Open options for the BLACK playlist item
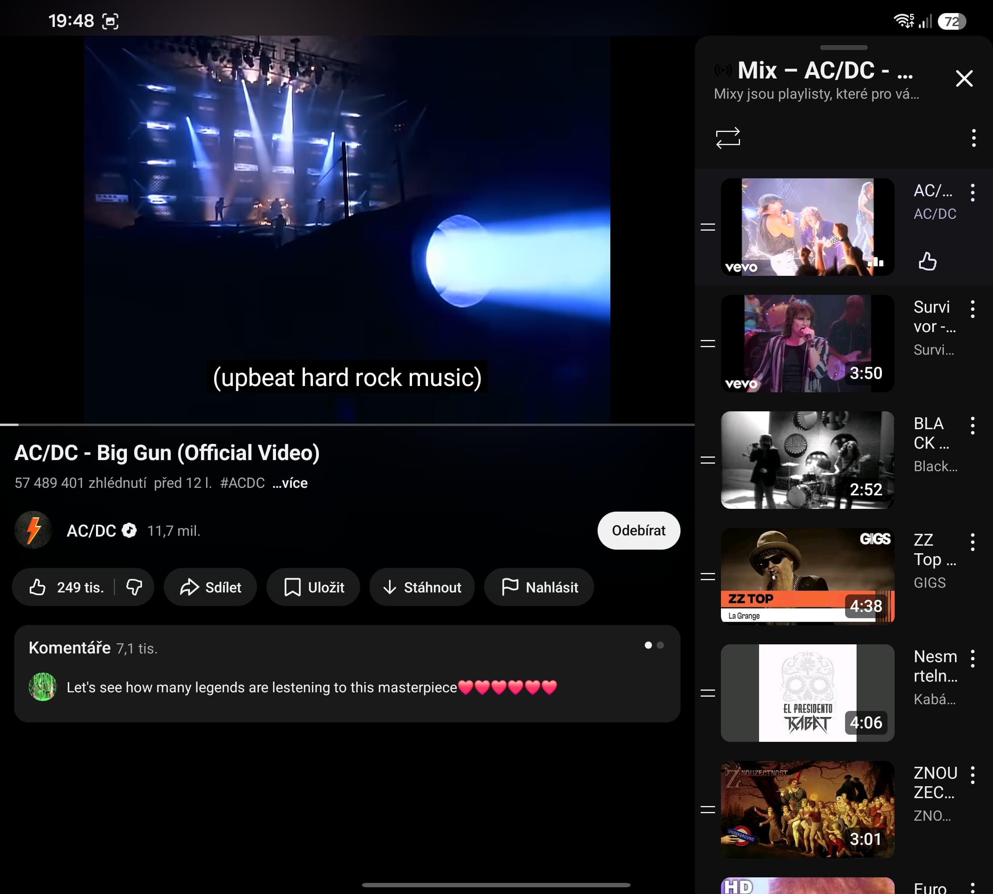 [972, 425]
